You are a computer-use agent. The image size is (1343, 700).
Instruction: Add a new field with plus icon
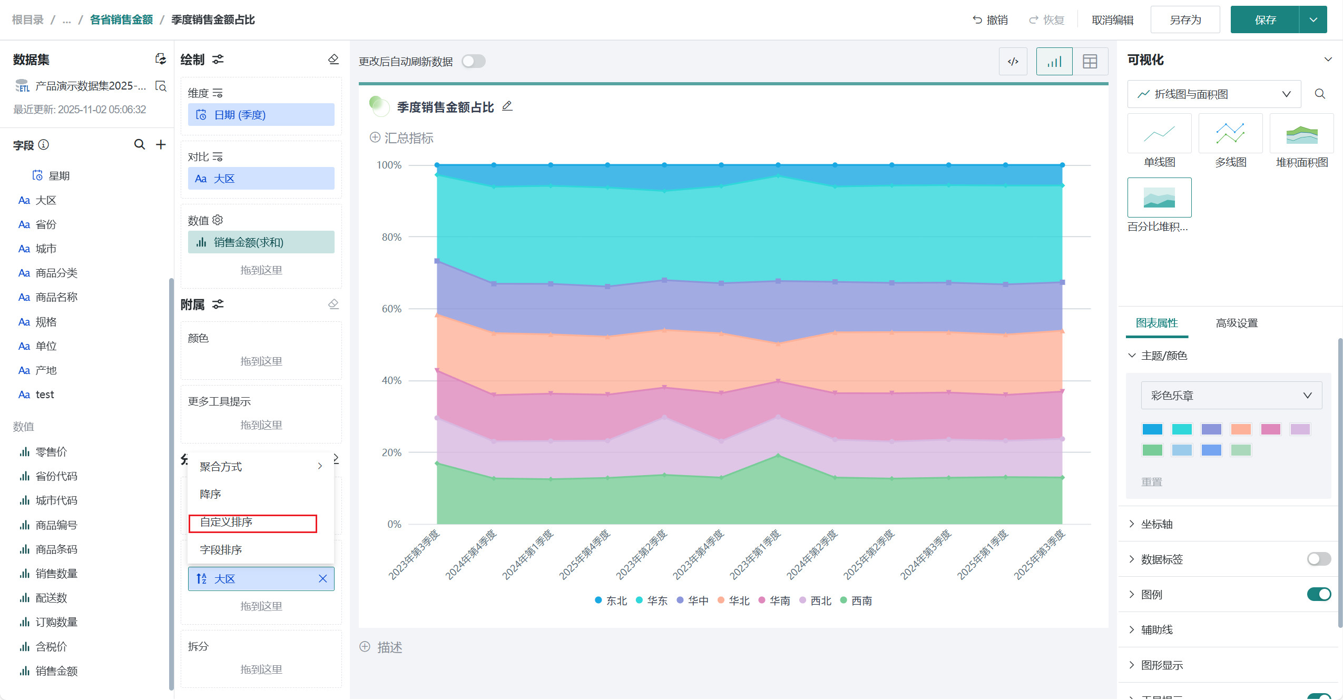pyautogui.click(x=161, y=144)
